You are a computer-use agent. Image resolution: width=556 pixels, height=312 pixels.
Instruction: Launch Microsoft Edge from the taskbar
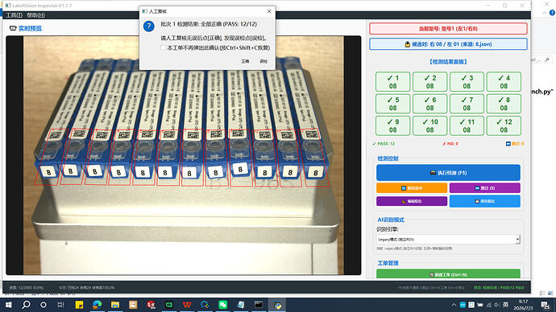pos(98,305)
